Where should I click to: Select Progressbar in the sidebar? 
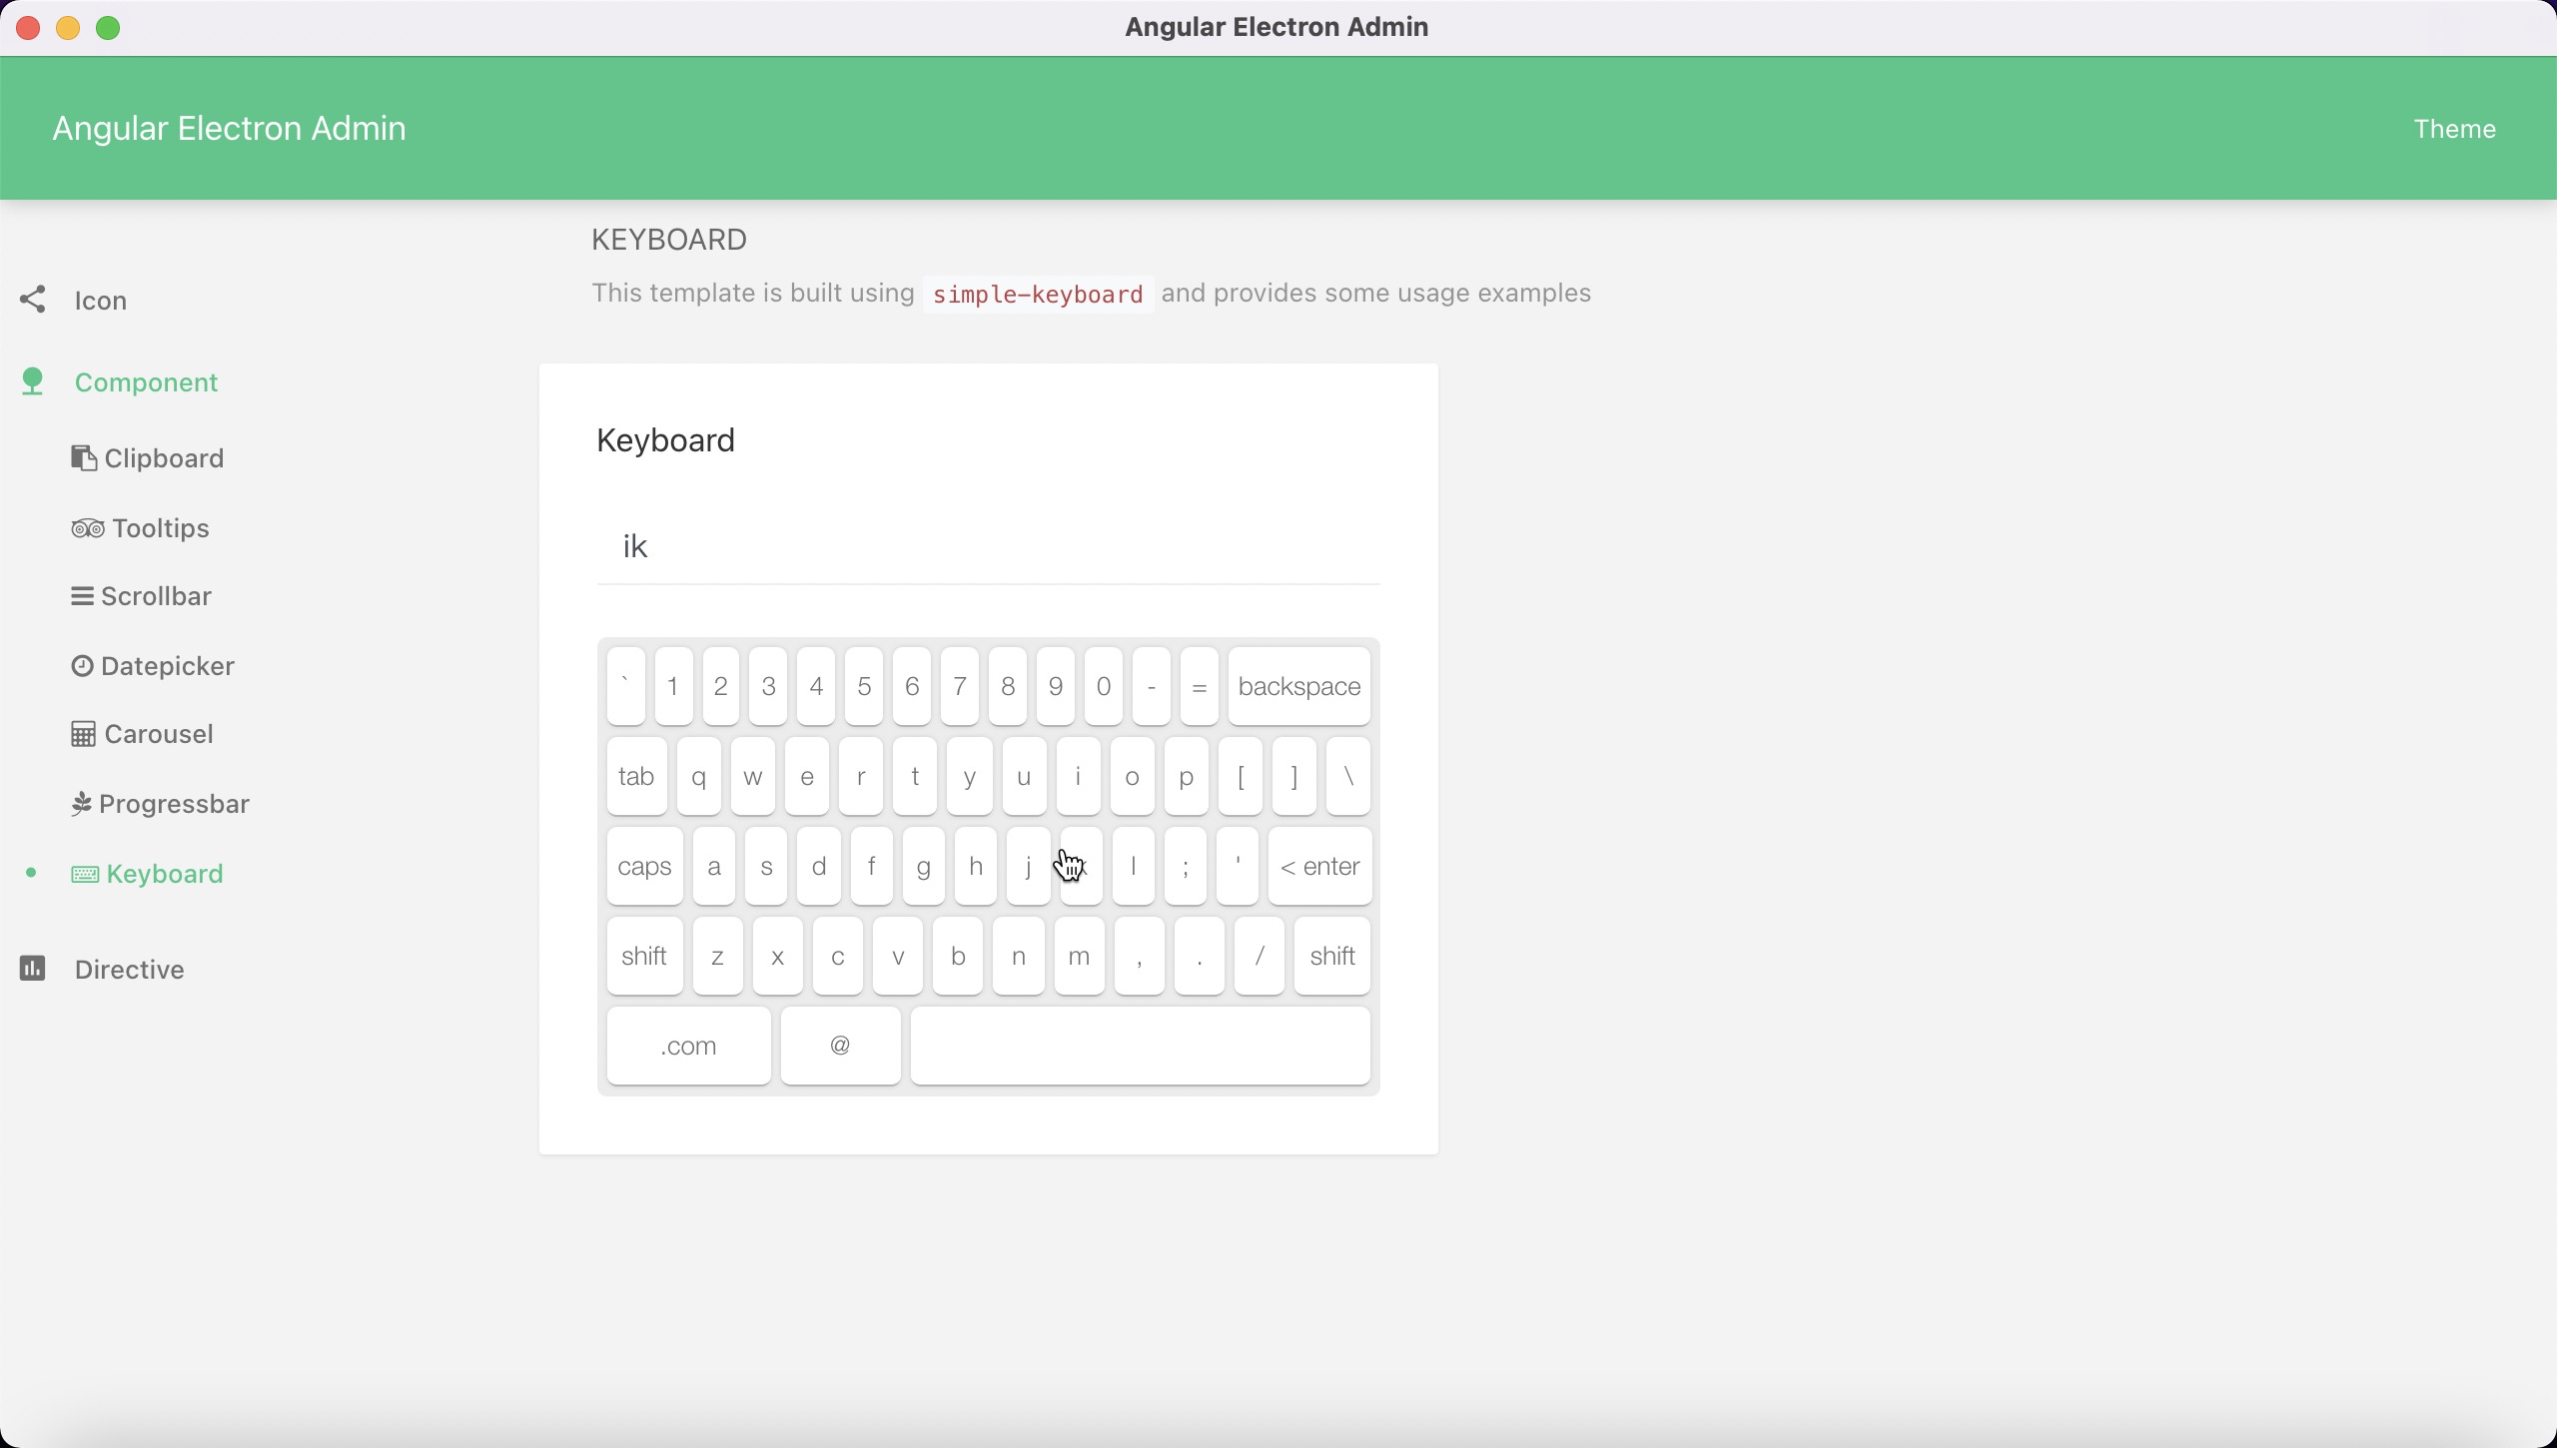[x=174, y=804]
